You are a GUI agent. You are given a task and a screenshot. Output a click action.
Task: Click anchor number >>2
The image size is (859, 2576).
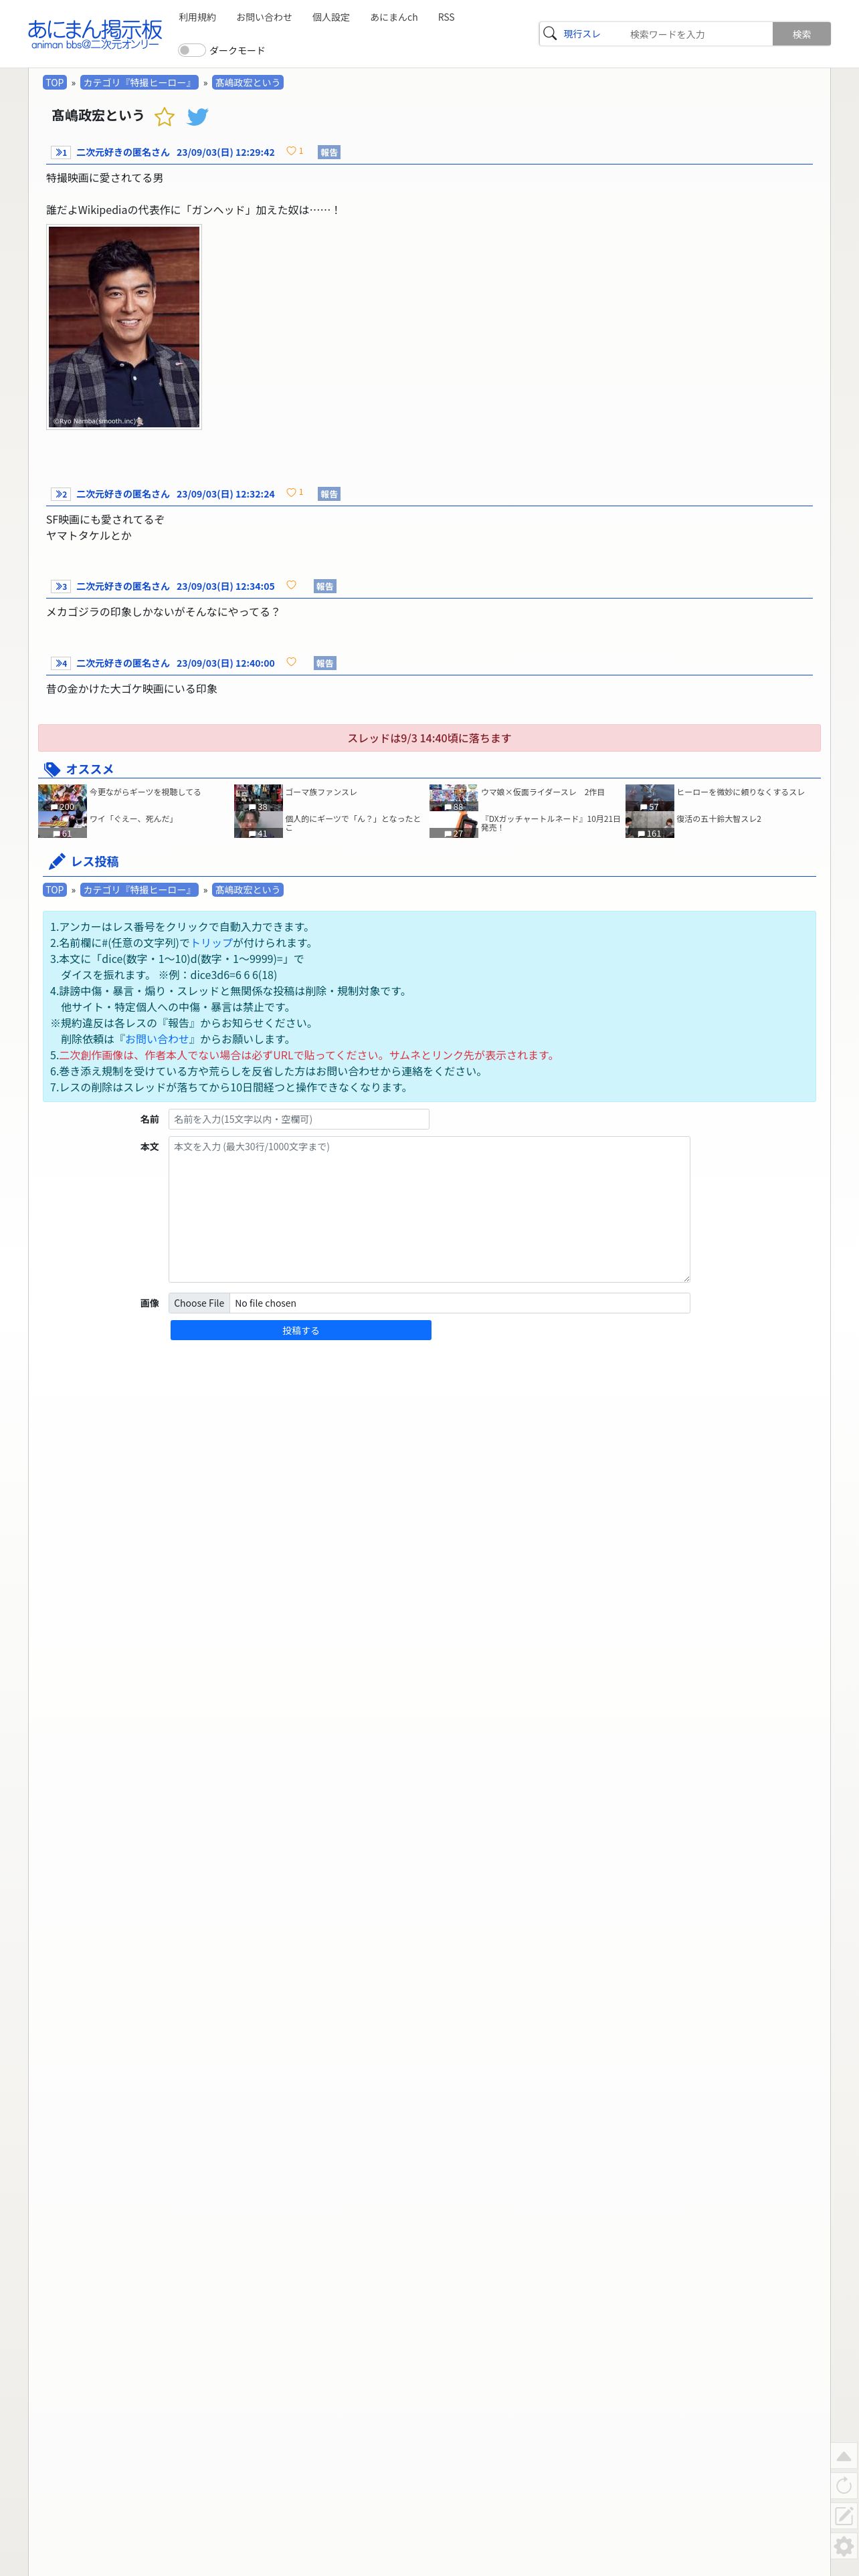click(61, 494)
